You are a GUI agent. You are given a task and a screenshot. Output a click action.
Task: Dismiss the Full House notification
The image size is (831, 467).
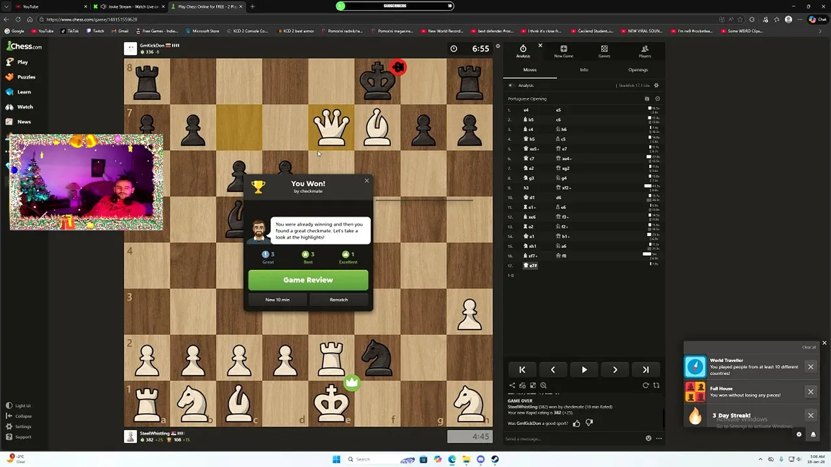pos(810,392)
